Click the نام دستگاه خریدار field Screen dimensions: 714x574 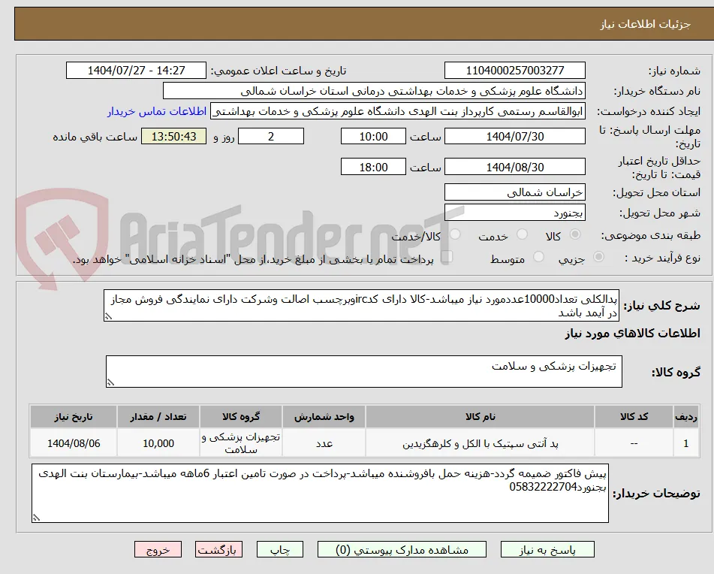point(374,91)
